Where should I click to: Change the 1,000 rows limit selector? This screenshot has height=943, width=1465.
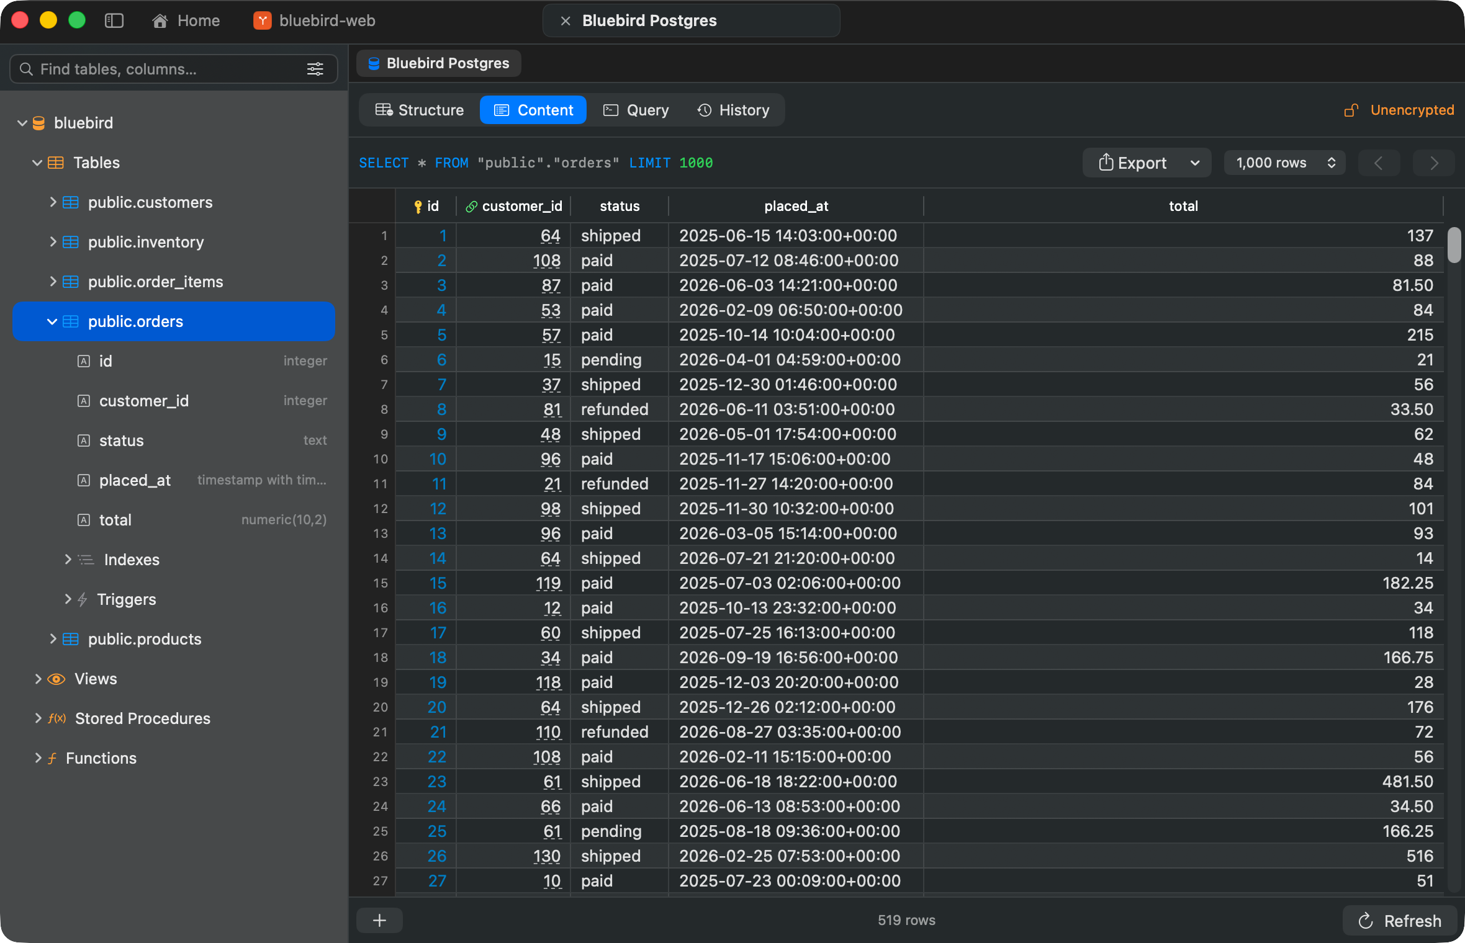coord(1284,163)
